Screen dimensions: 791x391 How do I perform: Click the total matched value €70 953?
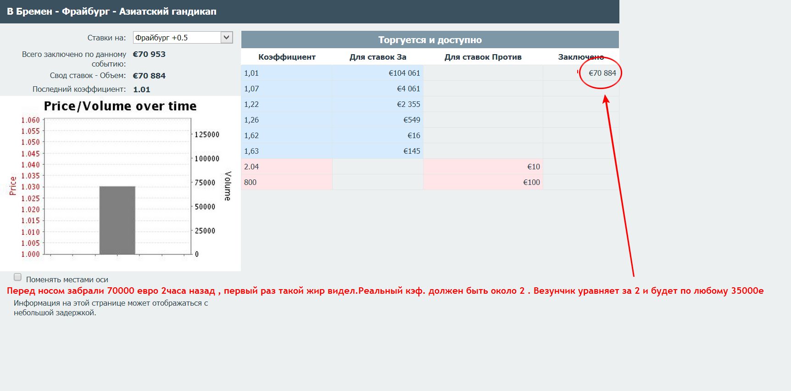(x=149, y=54)
